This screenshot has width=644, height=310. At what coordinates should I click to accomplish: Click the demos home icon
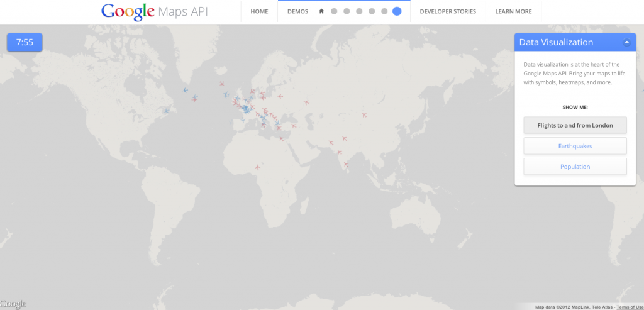tap(321, 11)
